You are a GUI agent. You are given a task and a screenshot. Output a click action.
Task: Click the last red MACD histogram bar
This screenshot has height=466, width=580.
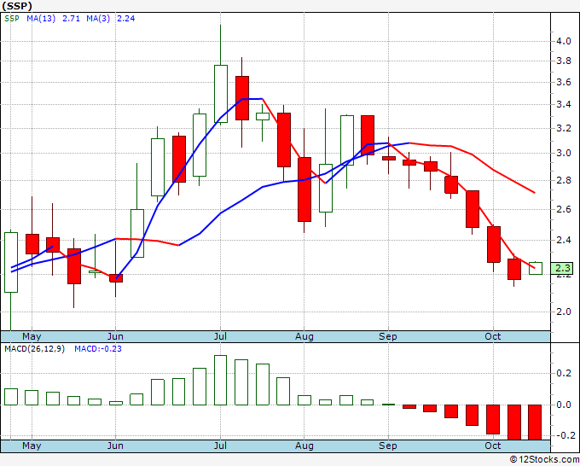click(535, 422)
